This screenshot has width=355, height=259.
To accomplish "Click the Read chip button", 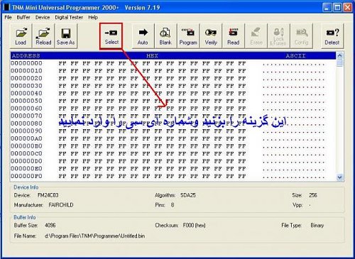I will click(x=234, y=36).
